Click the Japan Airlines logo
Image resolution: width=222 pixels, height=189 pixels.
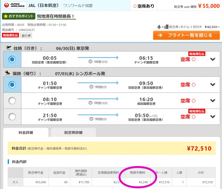point(14,5)
